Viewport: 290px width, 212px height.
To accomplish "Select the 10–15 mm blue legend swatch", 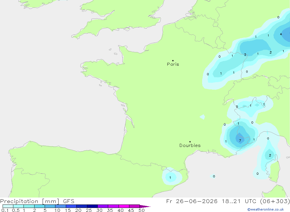I will (61, 206).
